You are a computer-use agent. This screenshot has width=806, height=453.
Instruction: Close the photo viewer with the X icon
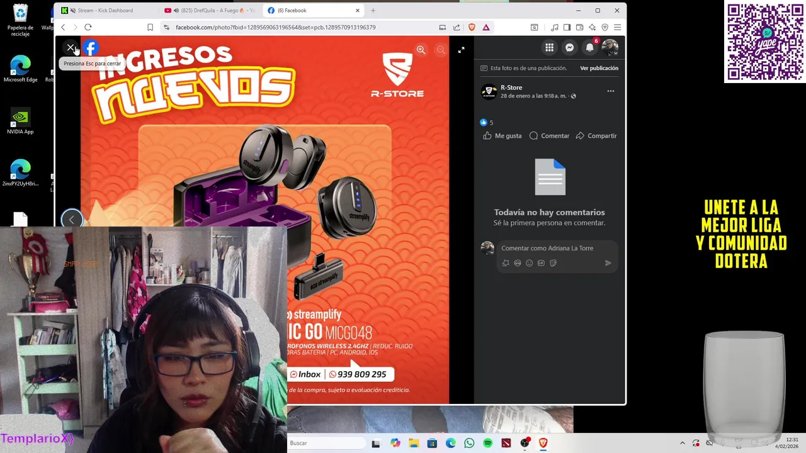71,48
